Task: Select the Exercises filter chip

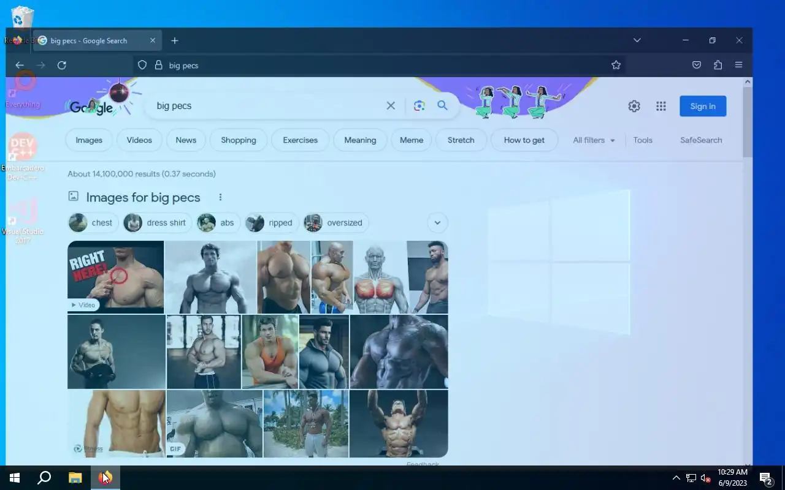Action: click(300, 140)
